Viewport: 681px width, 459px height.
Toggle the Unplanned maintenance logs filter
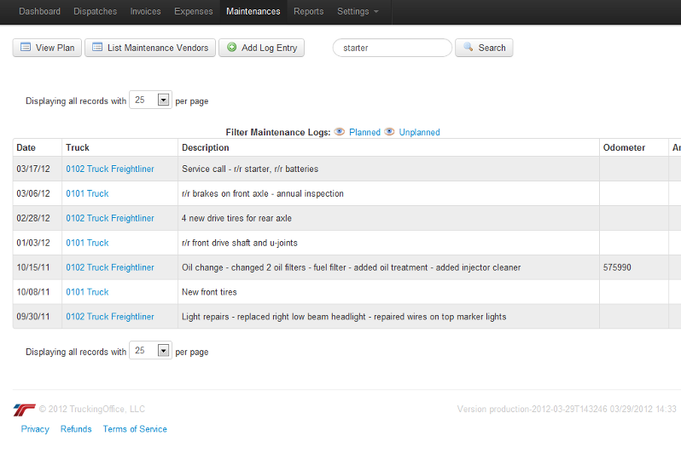pos(419,133)
